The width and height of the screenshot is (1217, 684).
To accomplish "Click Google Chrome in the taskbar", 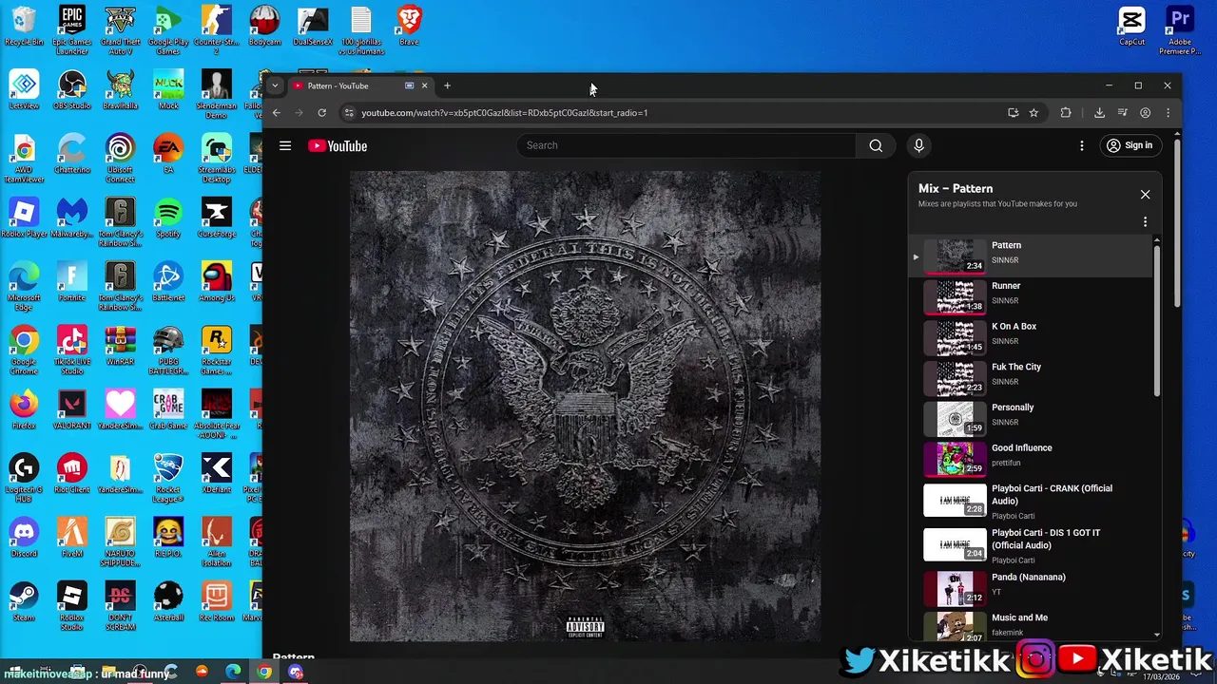I will pos(264,672).
